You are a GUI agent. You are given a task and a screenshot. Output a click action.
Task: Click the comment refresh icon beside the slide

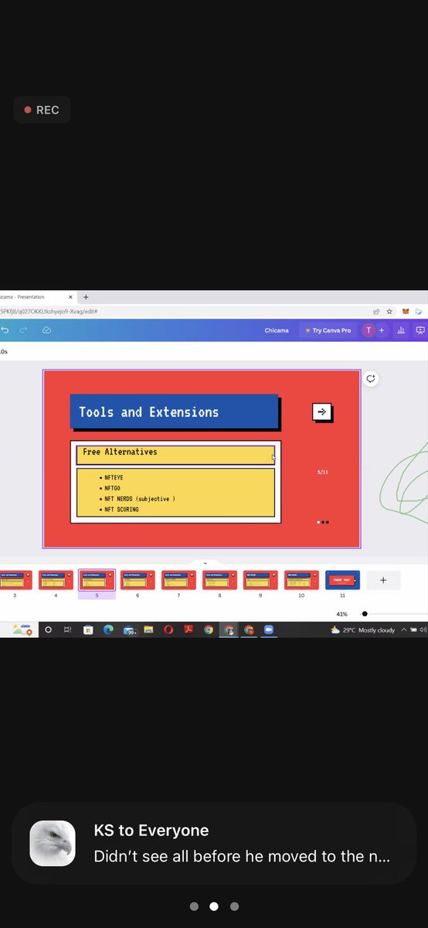pyautogui.click(x=371, y=378)
